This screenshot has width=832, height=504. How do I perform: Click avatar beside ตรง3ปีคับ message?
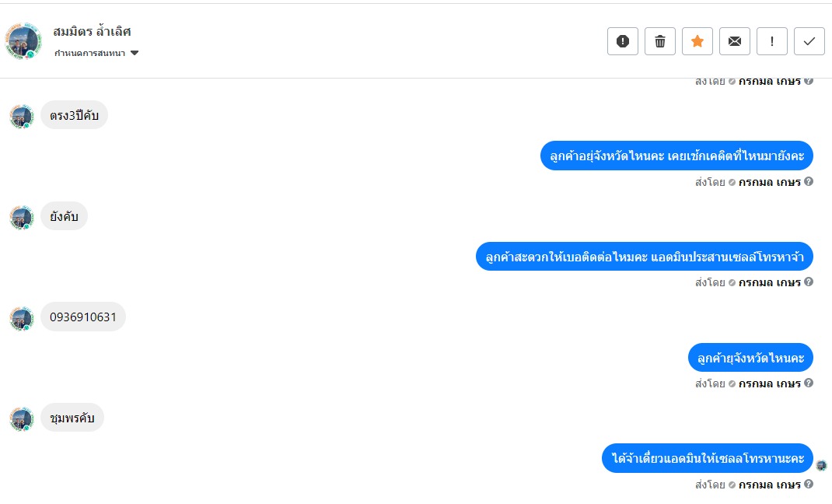click(x=22, y=116)
